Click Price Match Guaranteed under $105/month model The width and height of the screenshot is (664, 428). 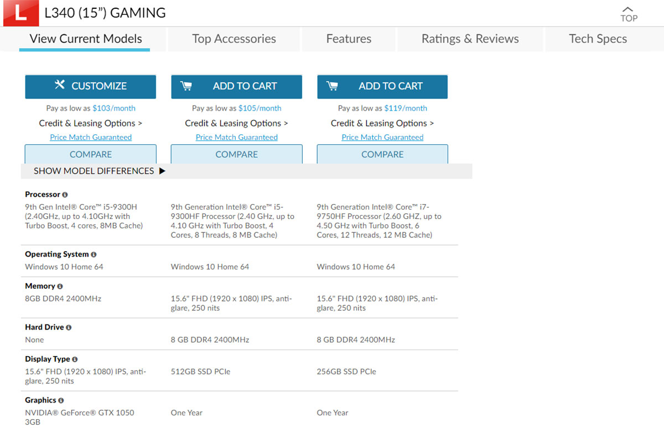[x=237, y=137]
